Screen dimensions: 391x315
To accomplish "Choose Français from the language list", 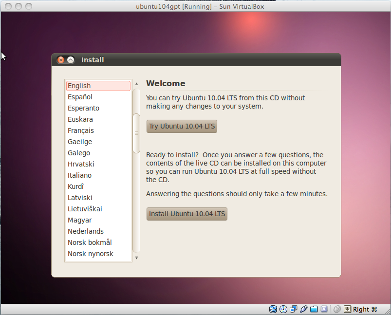I will coord(98,130).
